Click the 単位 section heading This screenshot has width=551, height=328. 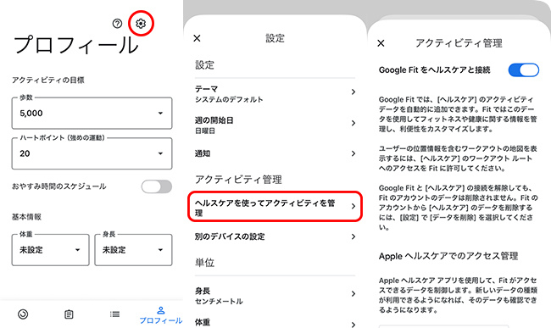pyautogui.click(x=204, y=262)
